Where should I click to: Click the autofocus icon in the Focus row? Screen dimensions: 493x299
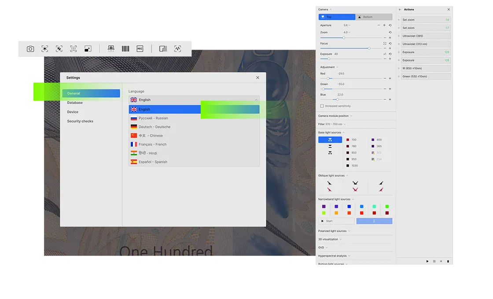tap(385, 44)
